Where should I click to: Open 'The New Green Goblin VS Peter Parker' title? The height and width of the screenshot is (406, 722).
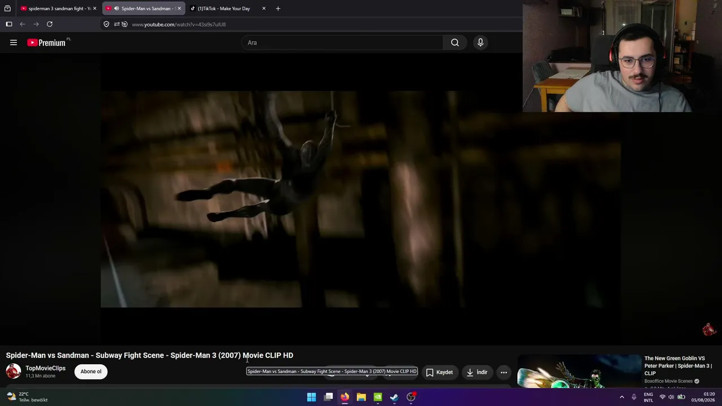[678, 365]
